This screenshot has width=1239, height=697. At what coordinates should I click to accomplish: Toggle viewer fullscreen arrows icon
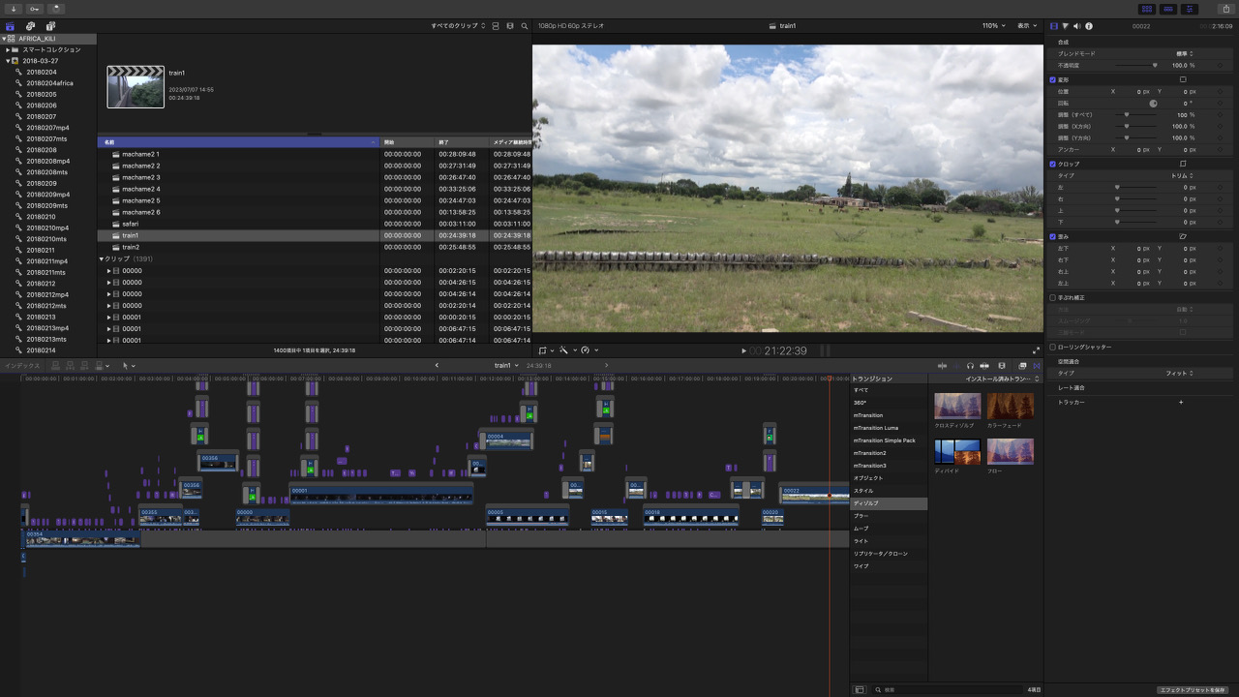click(x=1036, y=350)
